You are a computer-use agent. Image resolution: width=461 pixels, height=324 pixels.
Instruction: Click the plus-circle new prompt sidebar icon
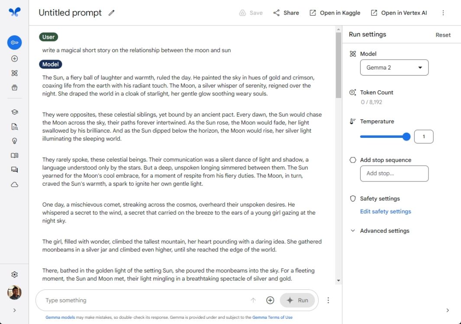point(14,59)
